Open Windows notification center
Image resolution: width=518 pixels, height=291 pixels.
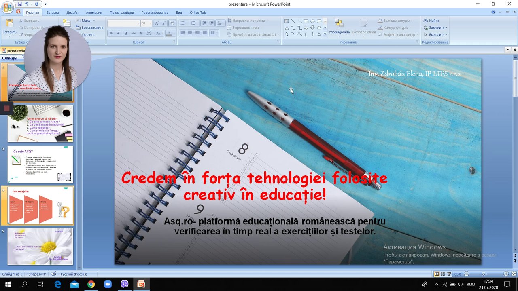(507, 285)
